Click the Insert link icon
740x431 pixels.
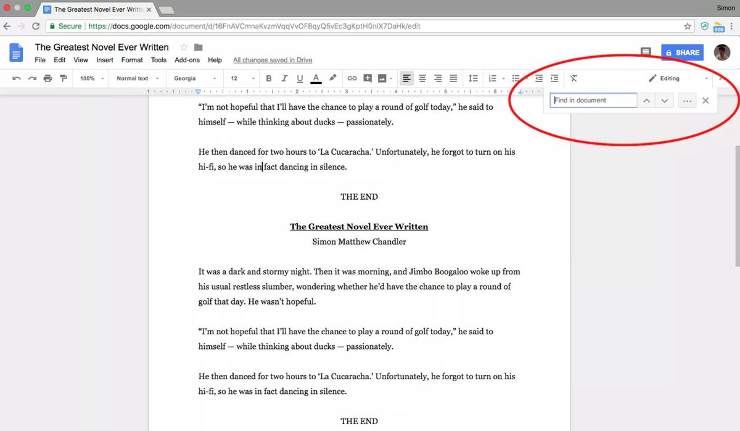click(x=351, y=78)
